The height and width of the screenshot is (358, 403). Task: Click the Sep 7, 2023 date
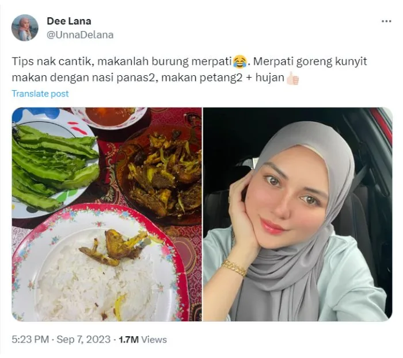(x=83, y=340)
